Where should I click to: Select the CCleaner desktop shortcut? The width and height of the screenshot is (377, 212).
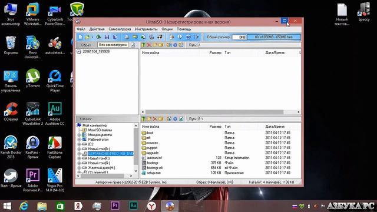tap(11, 112)
